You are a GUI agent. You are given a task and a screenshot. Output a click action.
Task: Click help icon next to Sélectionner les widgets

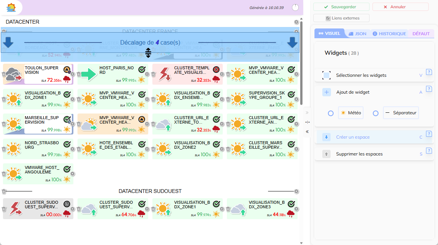click(x=429, y=72)
